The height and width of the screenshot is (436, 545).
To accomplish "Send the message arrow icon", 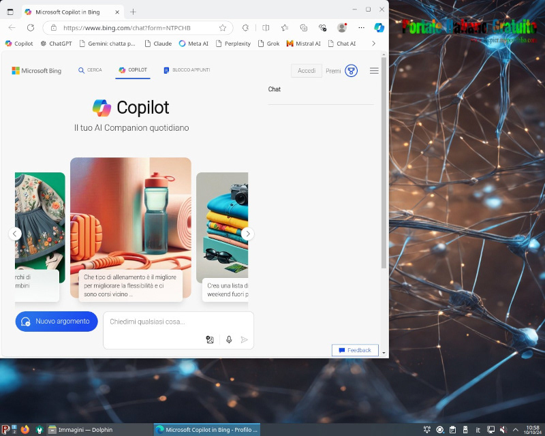I will click(x=245, y=340).
